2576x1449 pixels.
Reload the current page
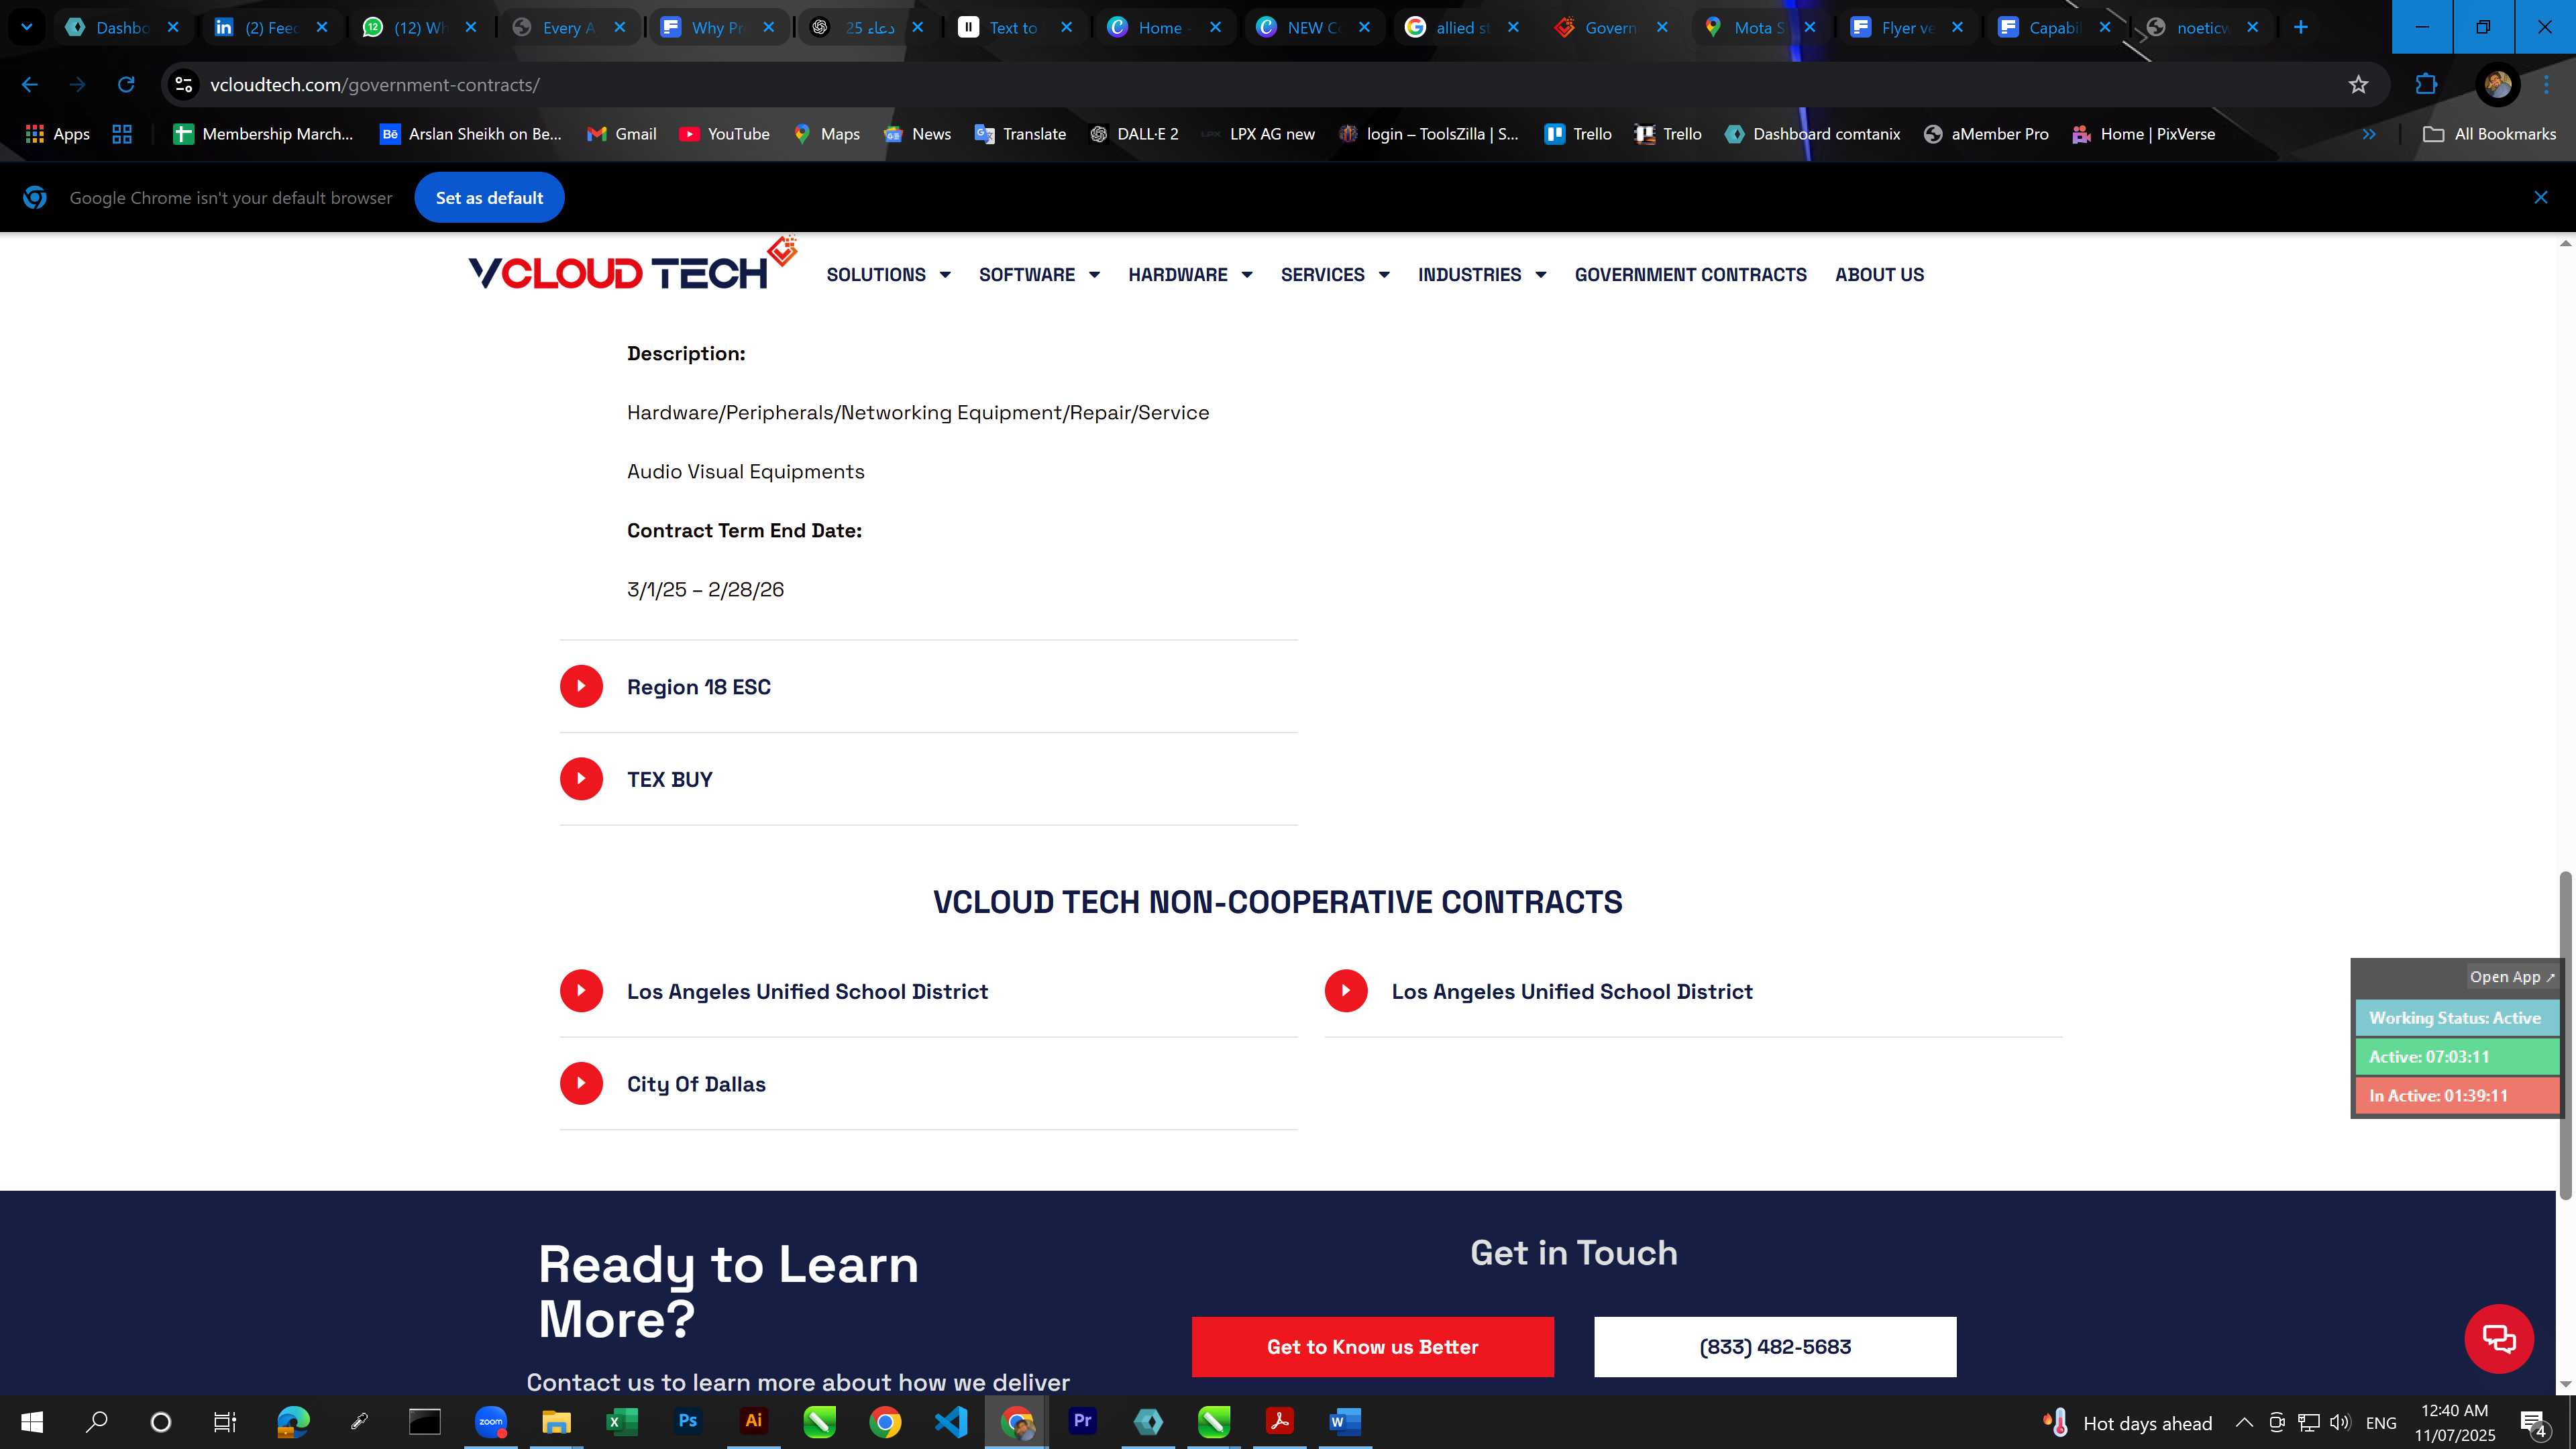coord(125,85)
